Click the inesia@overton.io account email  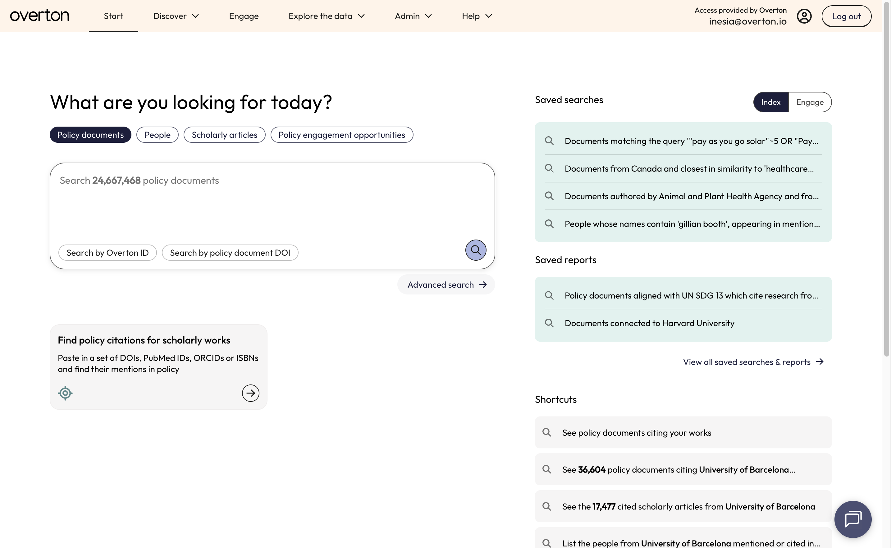748,21
